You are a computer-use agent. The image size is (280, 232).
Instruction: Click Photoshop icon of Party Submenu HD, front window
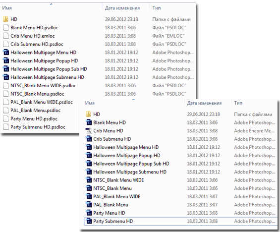[89, 221]
